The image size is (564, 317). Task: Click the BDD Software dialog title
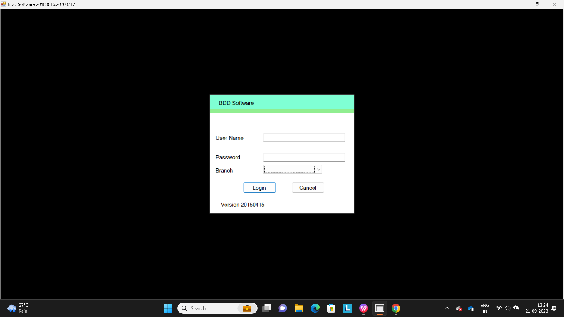tap(236, 103)
